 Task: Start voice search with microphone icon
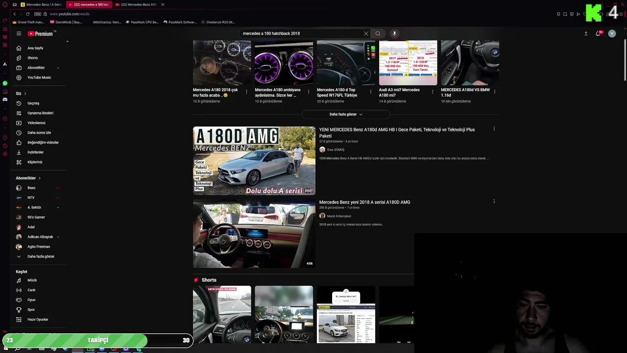click(394, 33)
